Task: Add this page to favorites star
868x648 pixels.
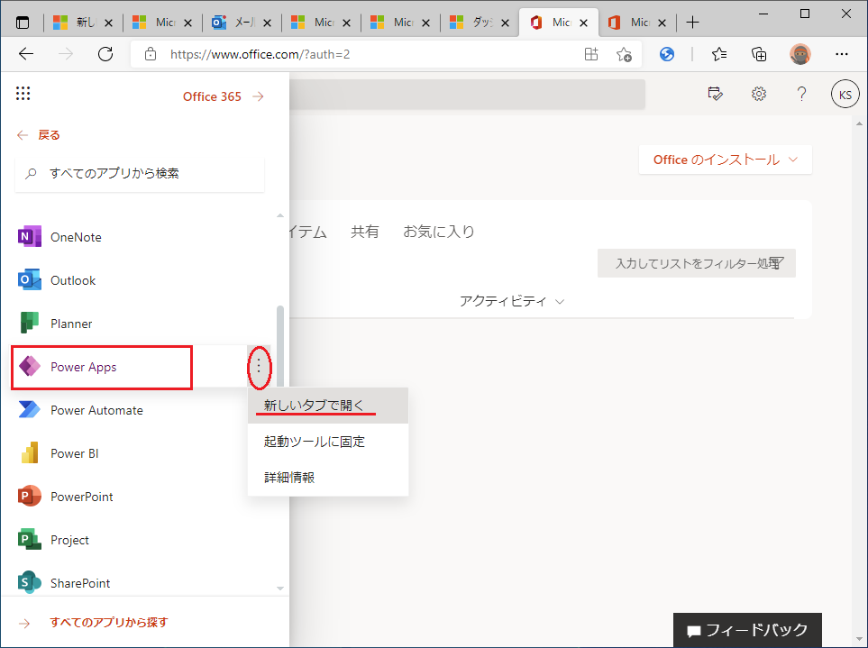Action: tap(624, 54)
